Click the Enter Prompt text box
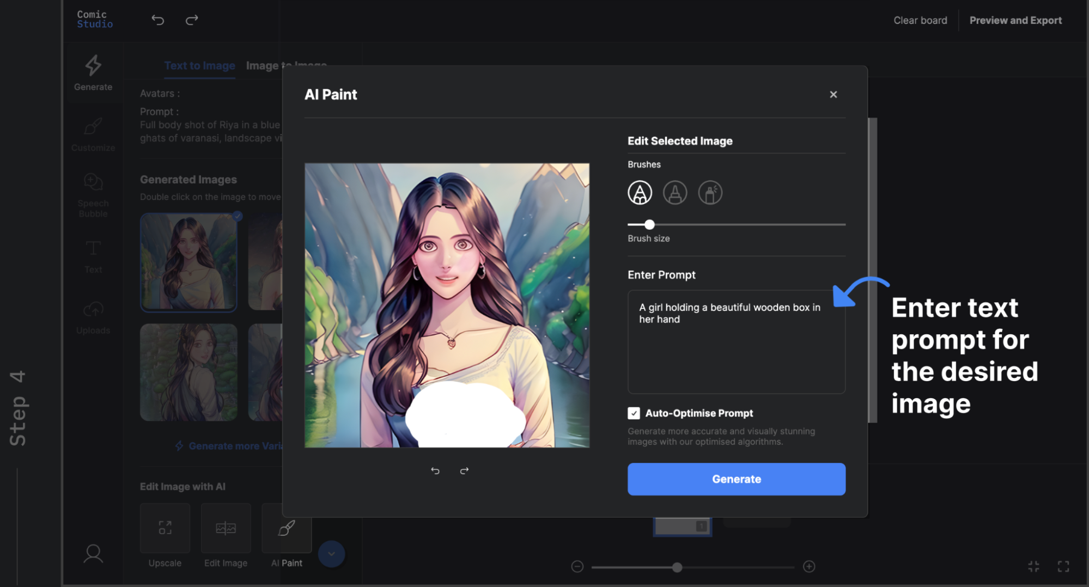The image size is (1089, 587). pos(737,342)
